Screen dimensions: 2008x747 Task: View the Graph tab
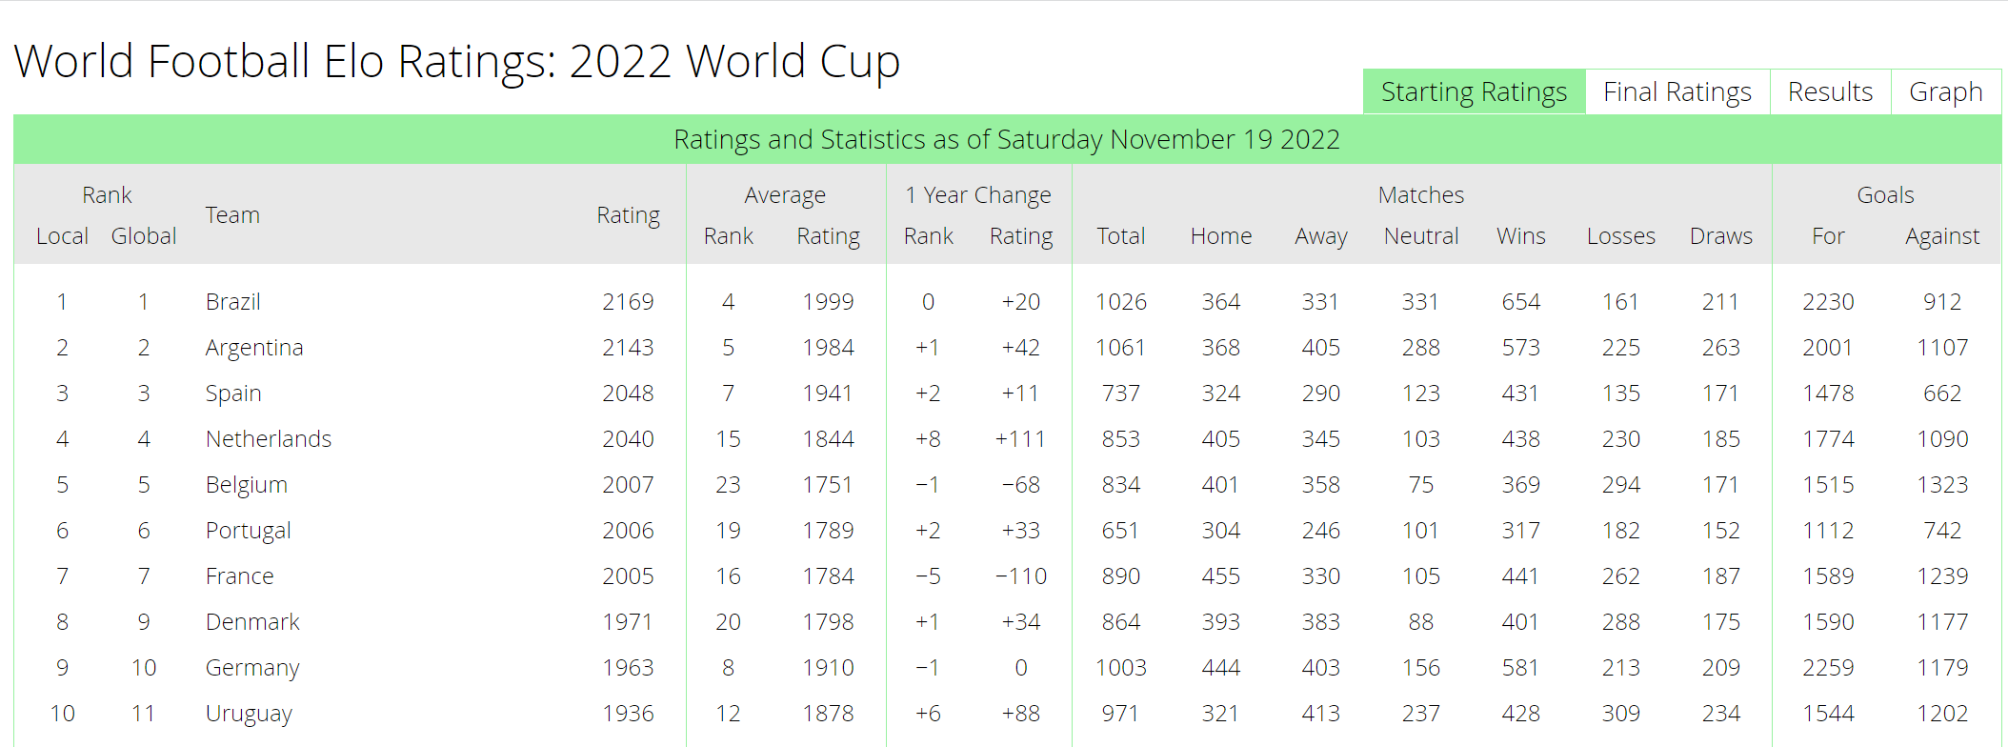(x=1946, y=91)
